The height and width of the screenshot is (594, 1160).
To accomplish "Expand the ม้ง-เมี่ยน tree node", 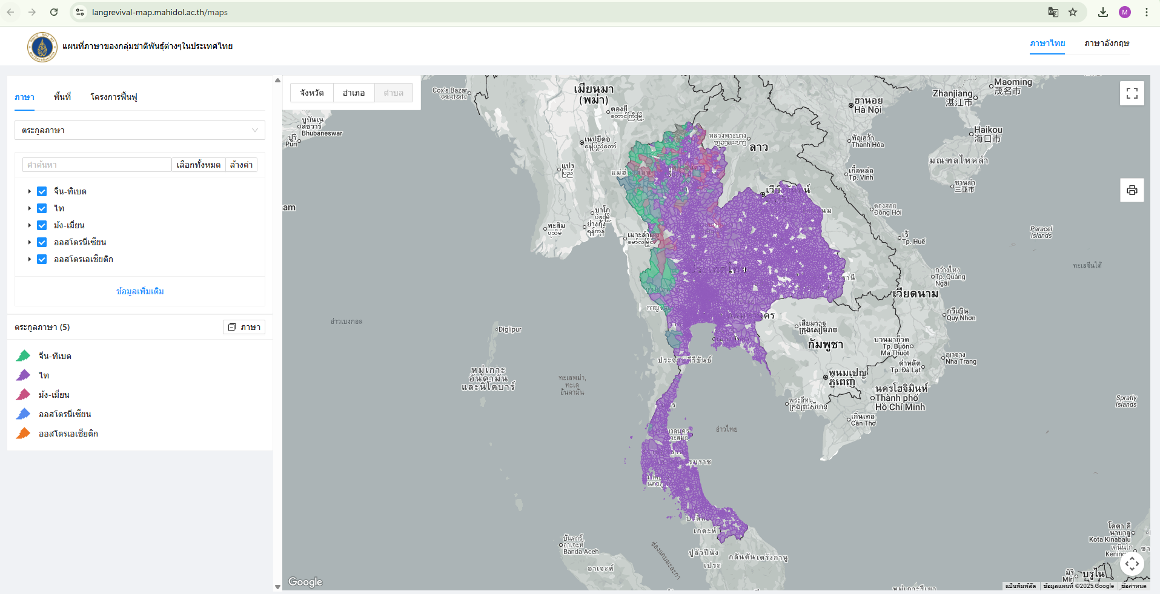I will (29, 225).
